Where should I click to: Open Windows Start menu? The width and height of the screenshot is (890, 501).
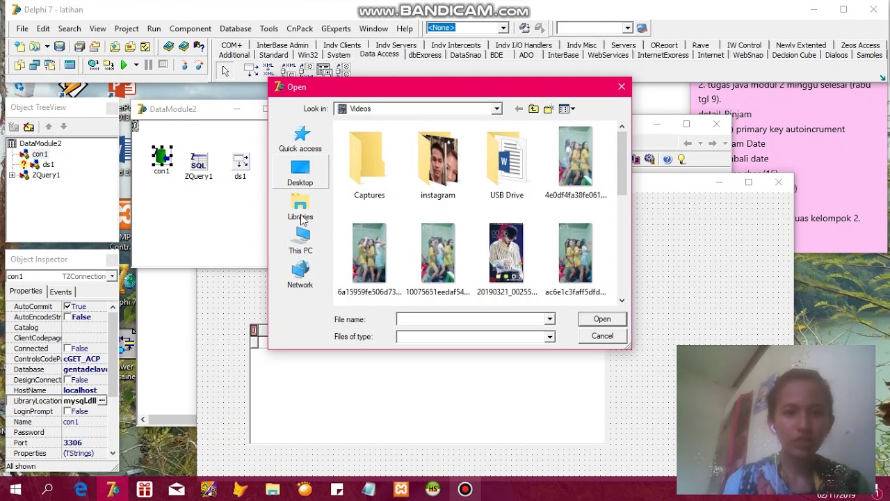tap(15, 490)
